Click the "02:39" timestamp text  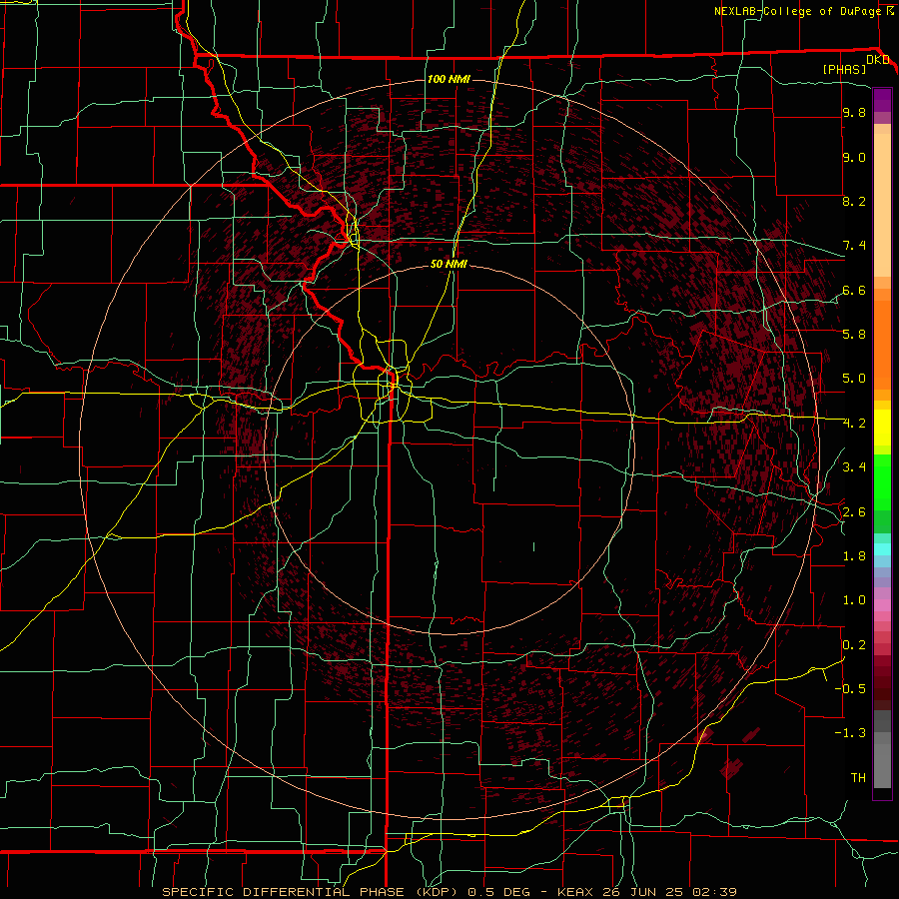point(714,892)
